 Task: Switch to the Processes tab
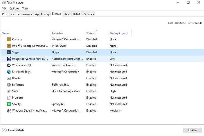pos(8,14)
